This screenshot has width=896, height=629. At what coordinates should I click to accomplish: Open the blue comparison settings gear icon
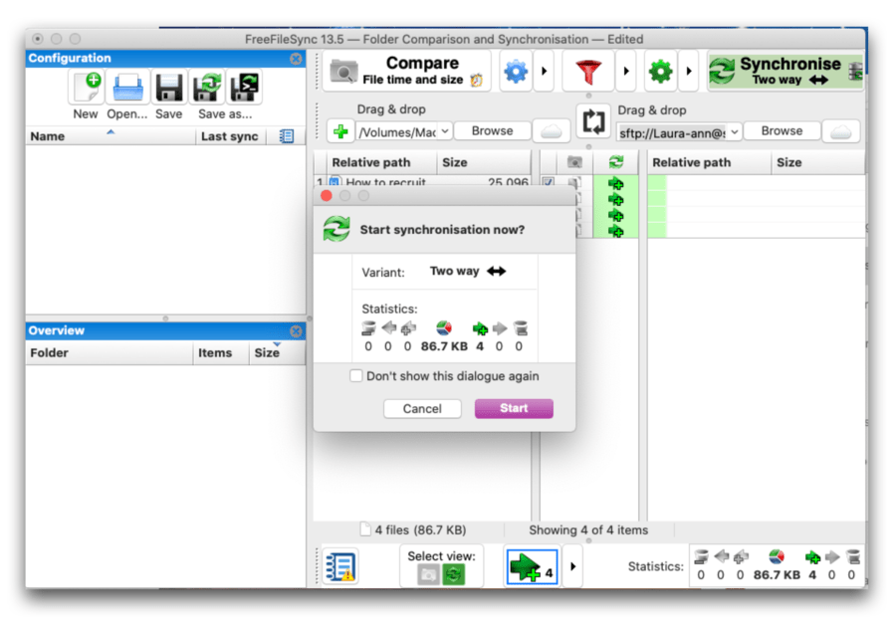[x=516, y=71]
